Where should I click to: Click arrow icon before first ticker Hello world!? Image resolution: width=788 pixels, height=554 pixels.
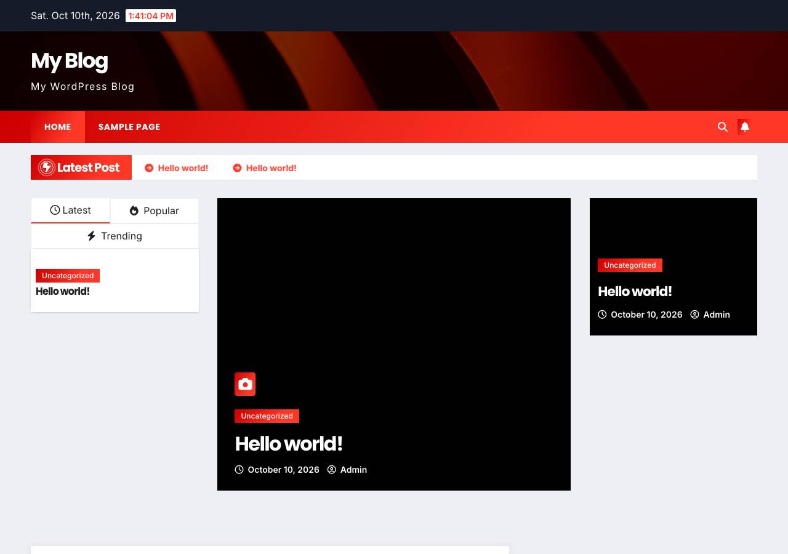[x=149, y=168]
